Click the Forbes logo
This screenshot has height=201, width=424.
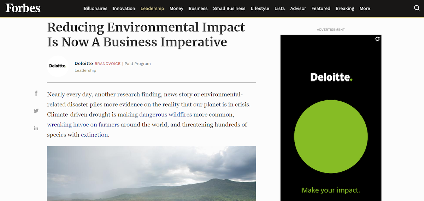click(23, 8)
